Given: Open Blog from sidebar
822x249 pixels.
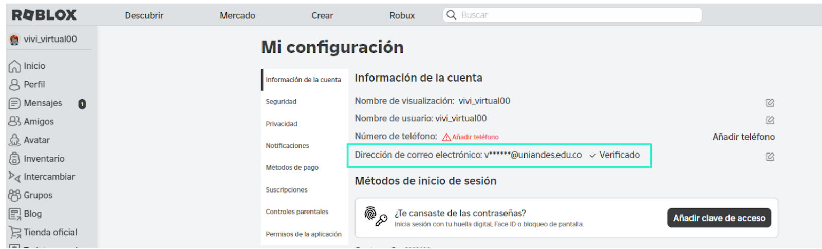Looking at the screenshot, I should [33, 214].
